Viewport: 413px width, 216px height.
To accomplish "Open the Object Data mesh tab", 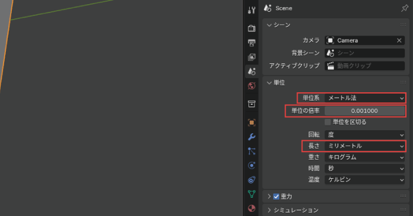I will [251, 194].
